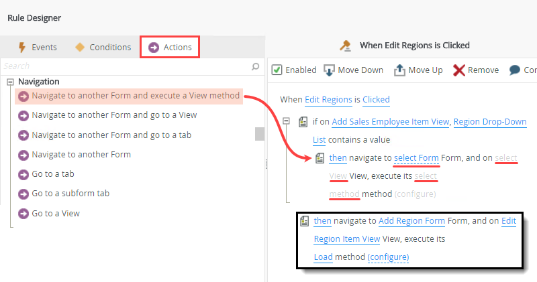Collapse the Navigation tree group
Screen dimensions: 537x282
10,82
